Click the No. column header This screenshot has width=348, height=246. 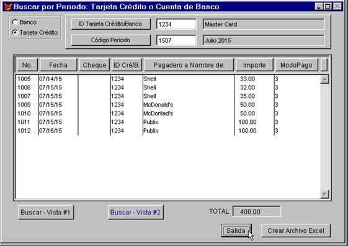(27, 65)
